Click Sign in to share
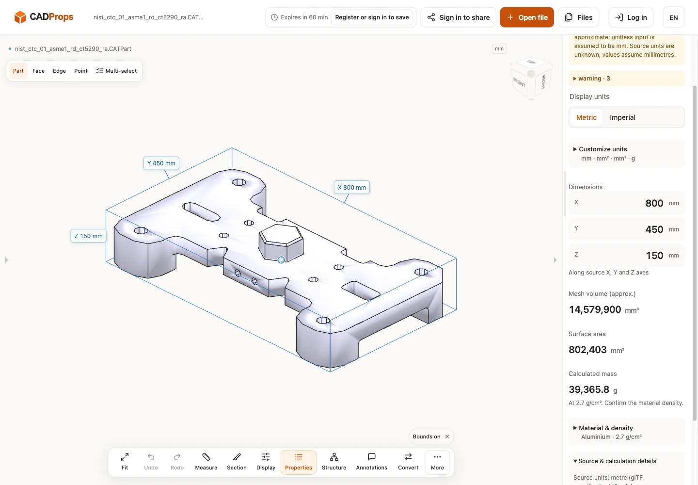This screenshot has height=485, width=698. (x=458, y=17)
